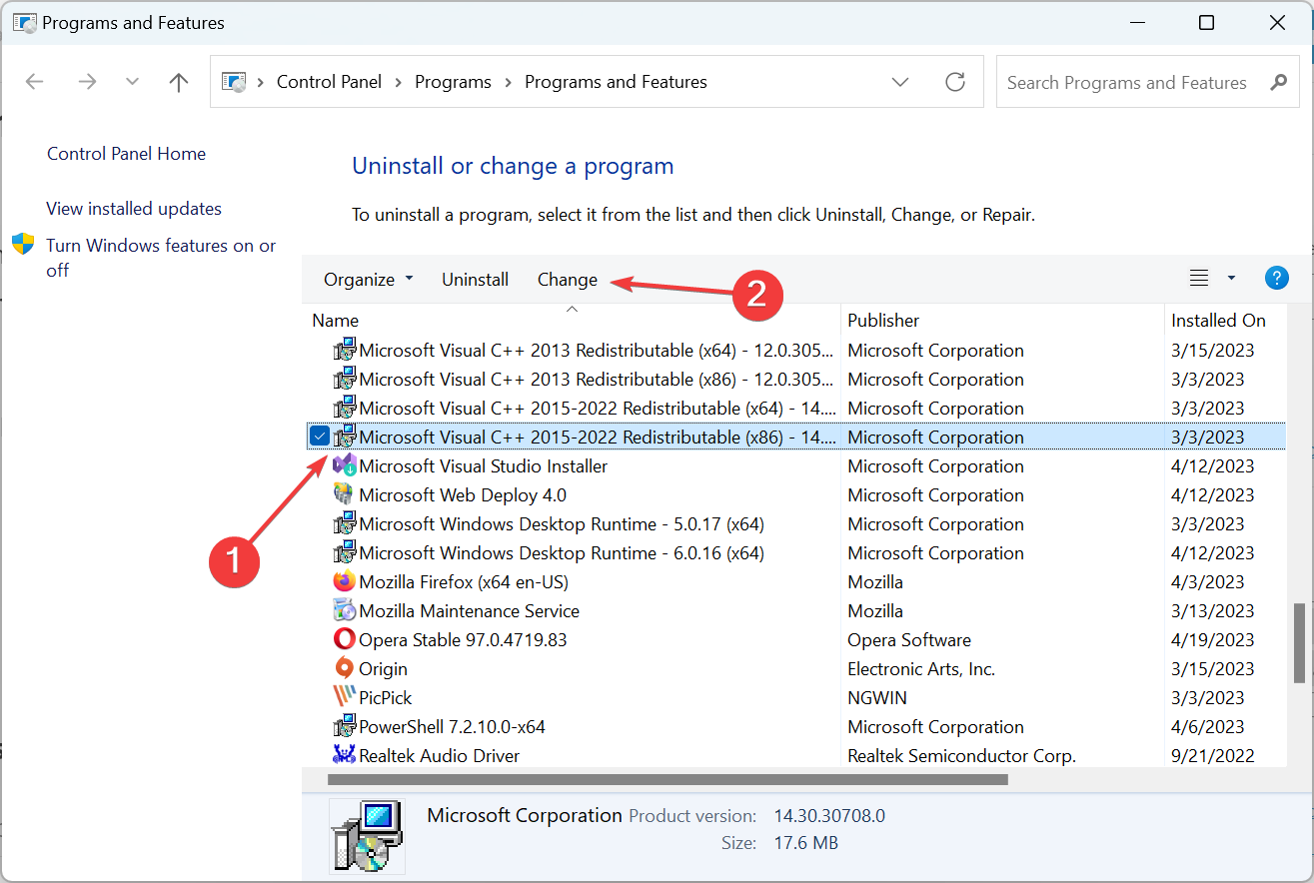Click the Mozilla Firefox icon
Image resolution: width=1314 pixels, height=883 pixels.
[344, 581]
